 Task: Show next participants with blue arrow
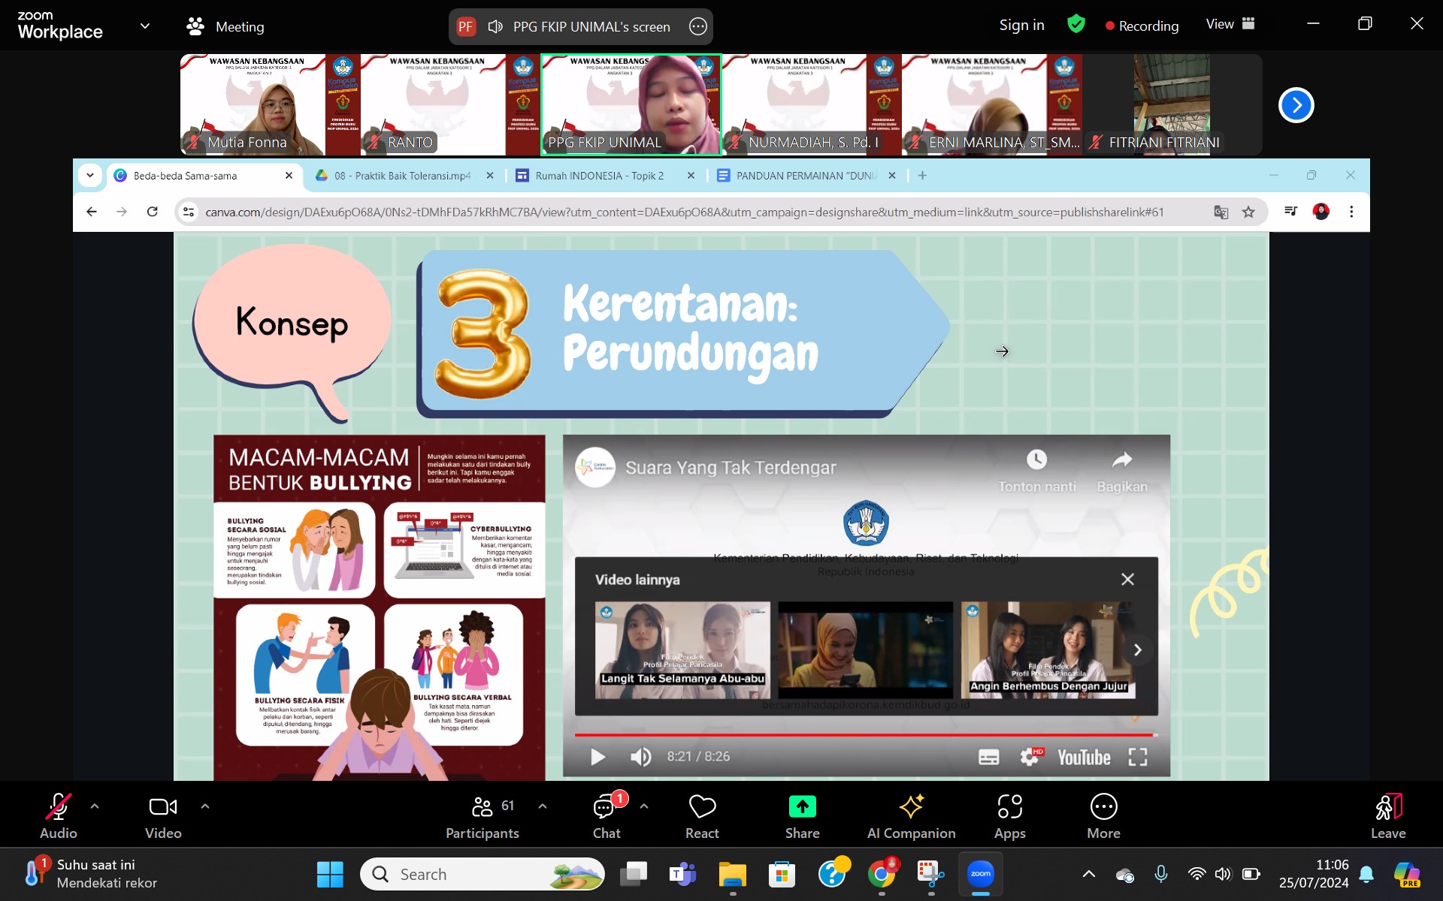[1296, 105]
